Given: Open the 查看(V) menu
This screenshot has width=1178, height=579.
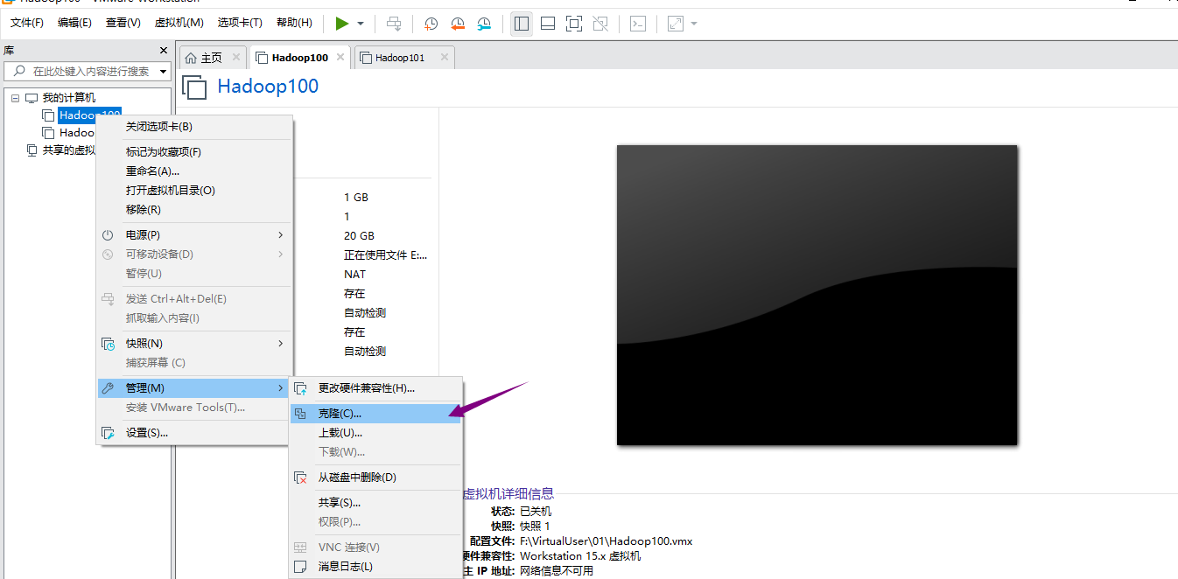Looking at the screenshot, I should point(123,23).
